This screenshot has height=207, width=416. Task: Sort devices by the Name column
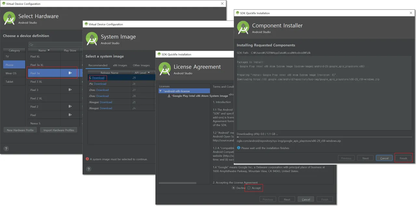(x=44, y=50)
